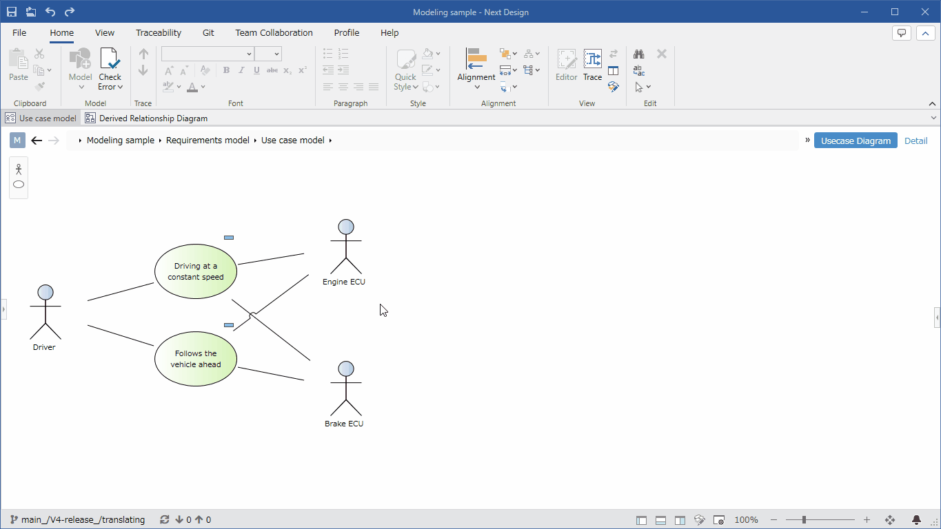Viewport: 941px width, 529px height.
Task: Switch to Derived Relationship Diagram tab
Action: pos(146,118)
